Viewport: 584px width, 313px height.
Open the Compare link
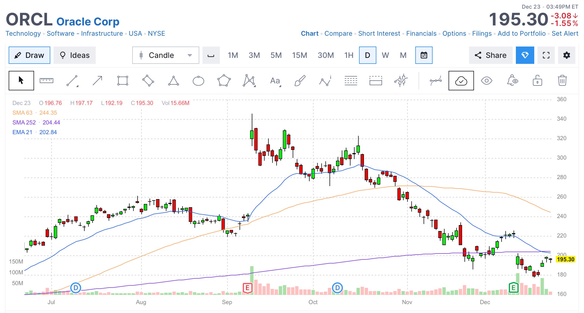(338, 34)
